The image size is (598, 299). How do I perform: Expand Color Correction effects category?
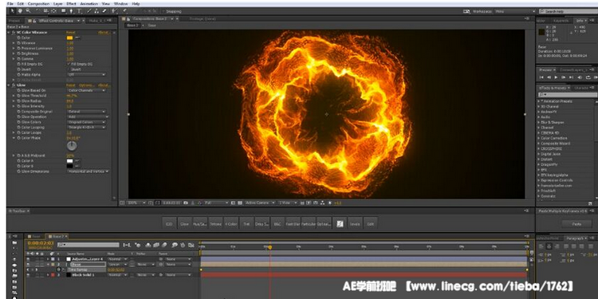click(x=539, y=138)
